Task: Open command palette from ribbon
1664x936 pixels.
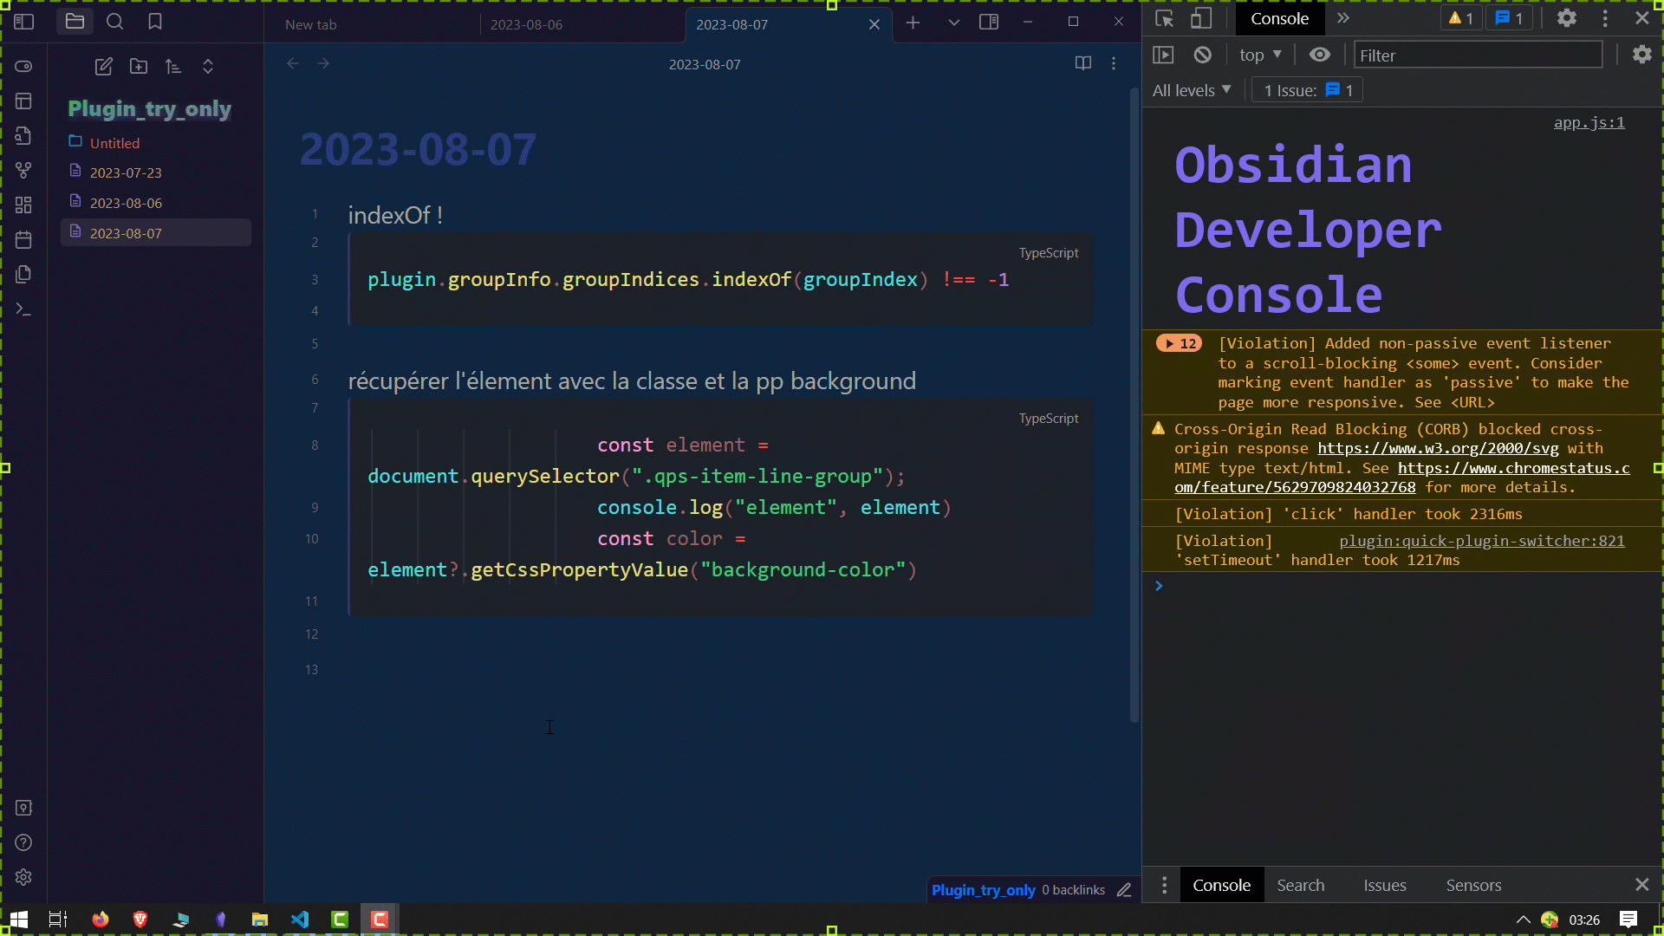Action: pyautogui.click(x=23, y=309)
